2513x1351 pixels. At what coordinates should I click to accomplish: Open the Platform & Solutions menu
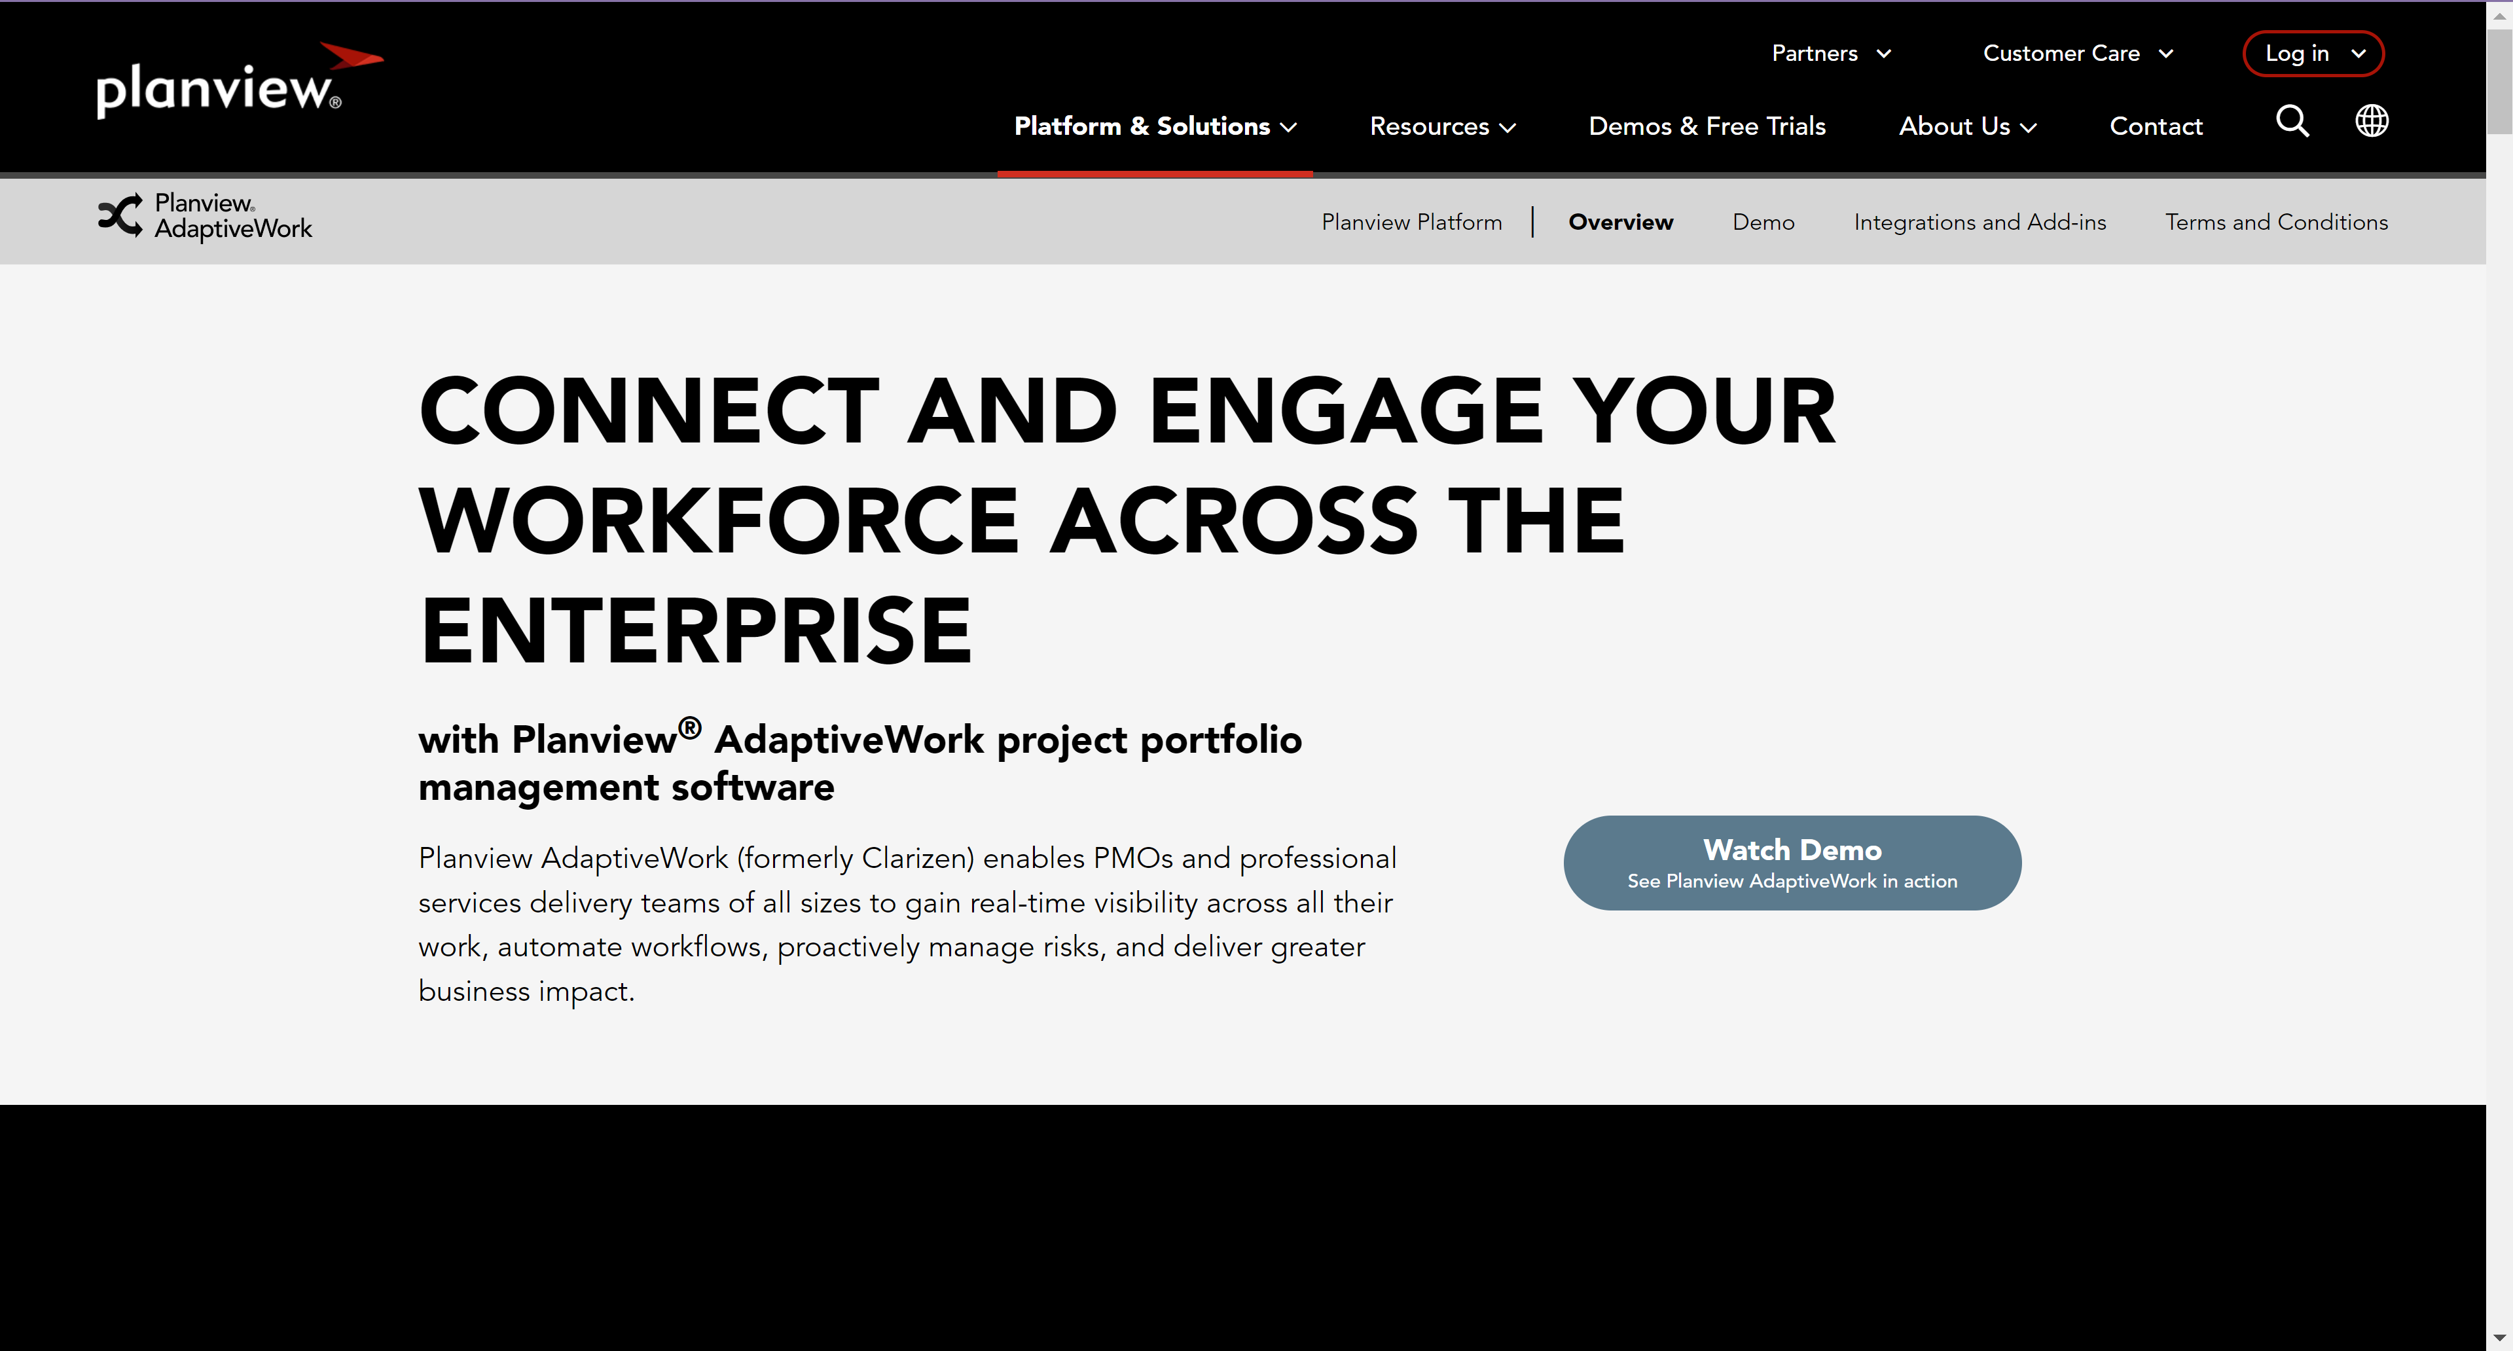tap(1154, 127)
